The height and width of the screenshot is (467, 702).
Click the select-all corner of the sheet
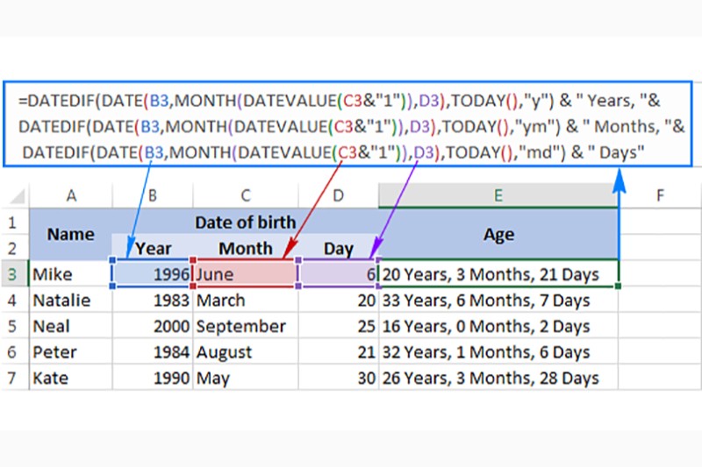click(x=13, y=195)
